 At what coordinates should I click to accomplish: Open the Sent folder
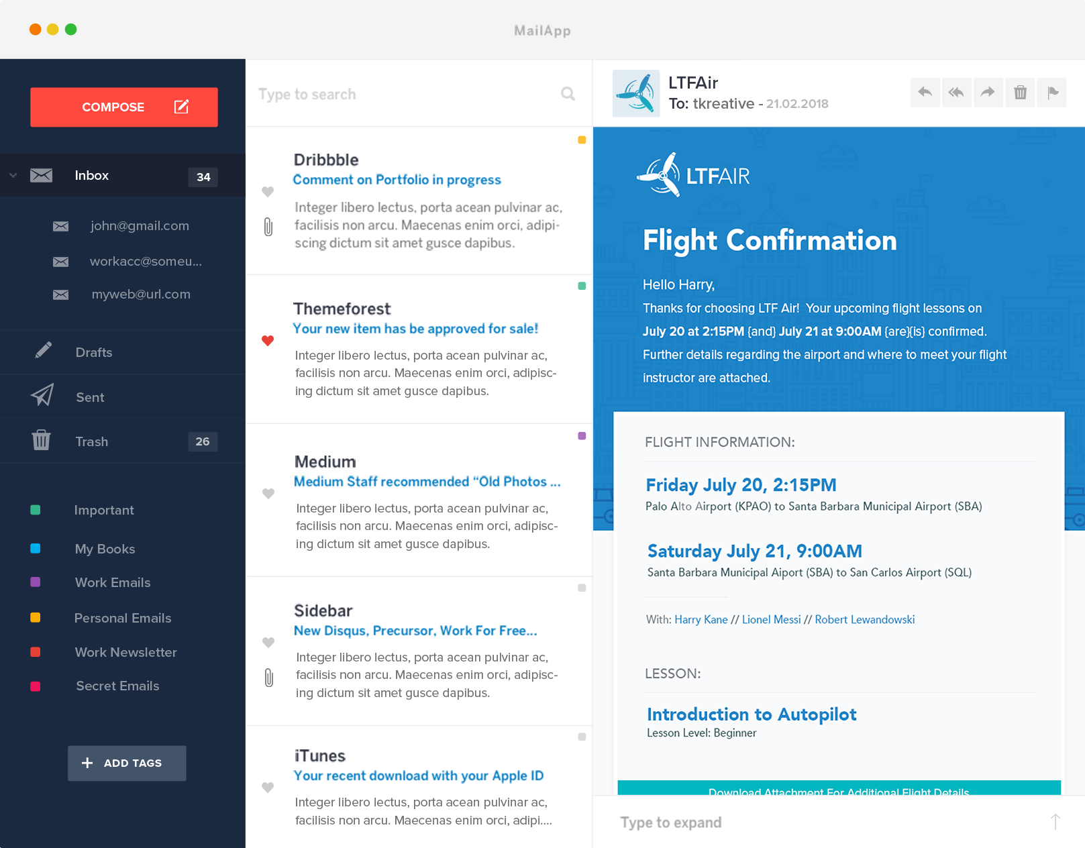[123, 397]
